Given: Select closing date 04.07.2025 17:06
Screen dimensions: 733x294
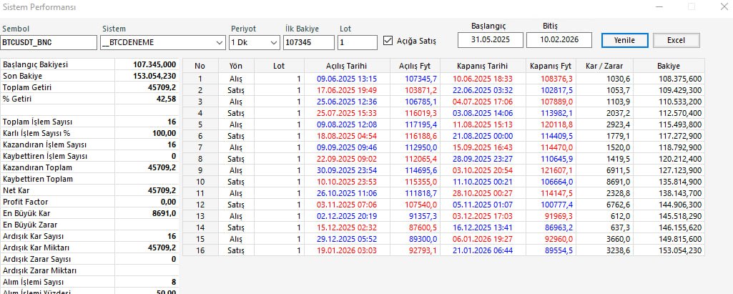Looking at the screenshot, I should [483, 102].
